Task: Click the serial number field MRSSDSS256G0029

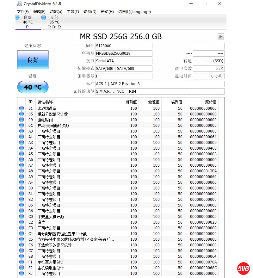Action: [x=124, y=53]
